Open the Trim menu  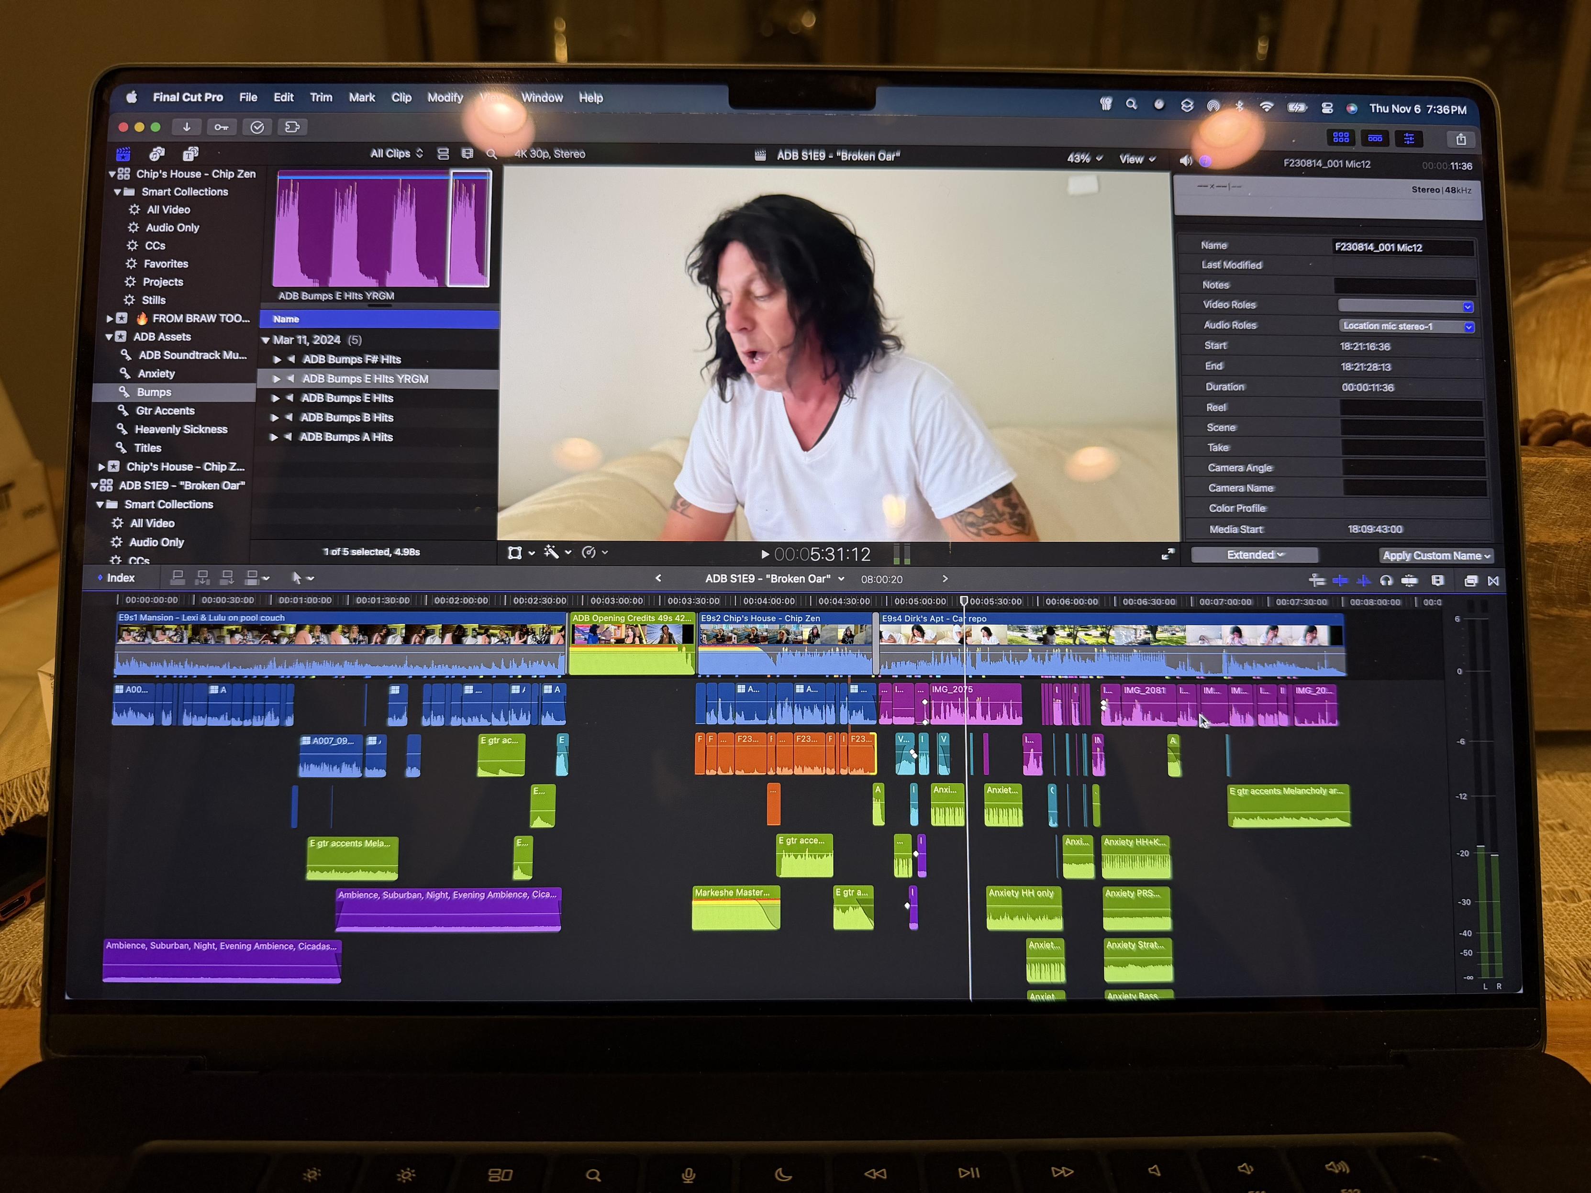[321, 97]
